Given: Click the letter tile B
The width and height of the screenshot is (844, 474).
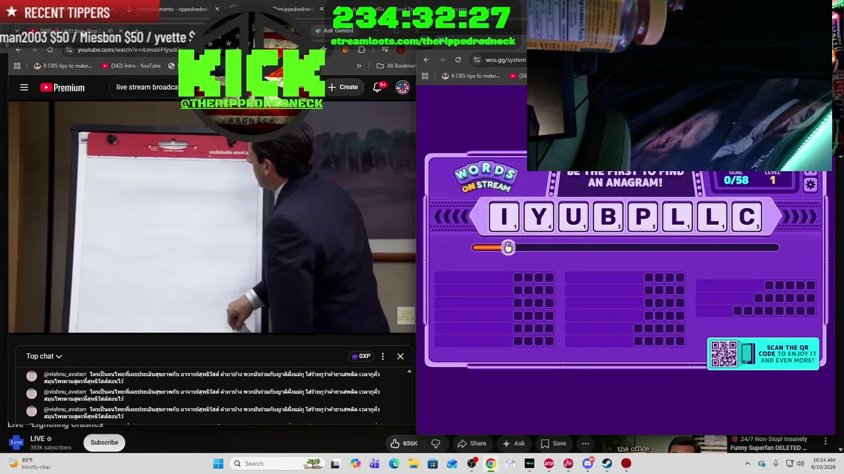Looking at the screenshot, I should pyautogui.click(x=608, y=217).
